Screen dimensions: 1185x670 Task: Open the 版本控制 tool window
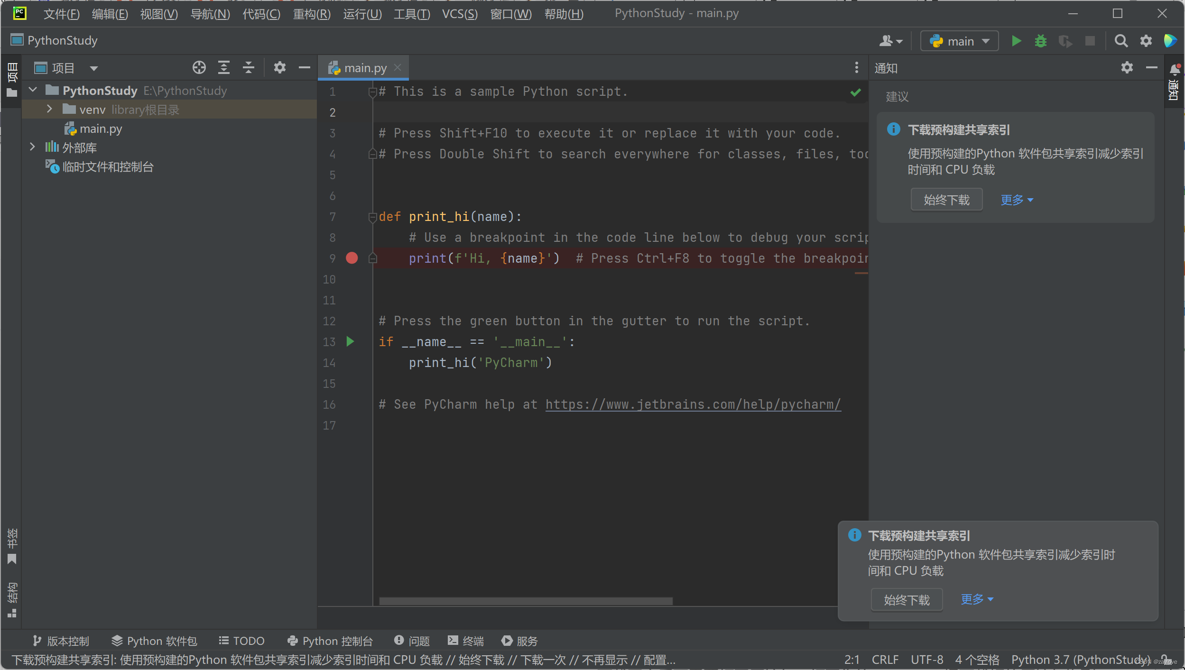tap(61, 641)
